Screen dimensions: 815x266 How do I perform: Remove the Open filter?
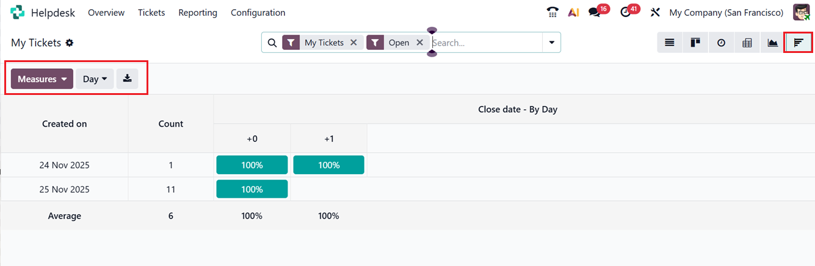[x=419, y=43]
